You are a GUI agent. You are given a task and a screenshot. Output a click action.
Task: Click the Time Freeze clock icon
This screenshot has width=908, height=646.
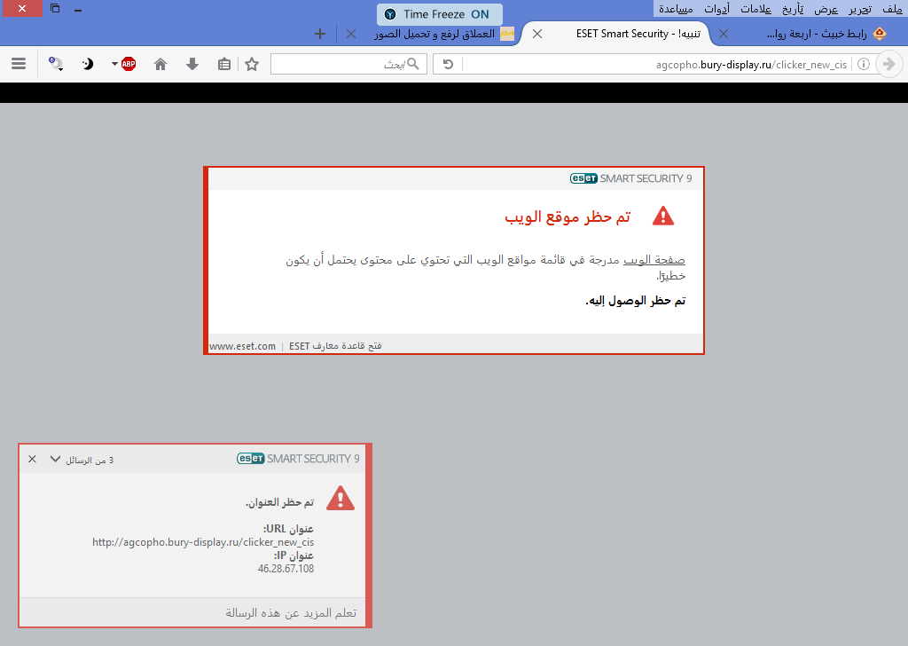pyautogui.click(x=390, y=14)
